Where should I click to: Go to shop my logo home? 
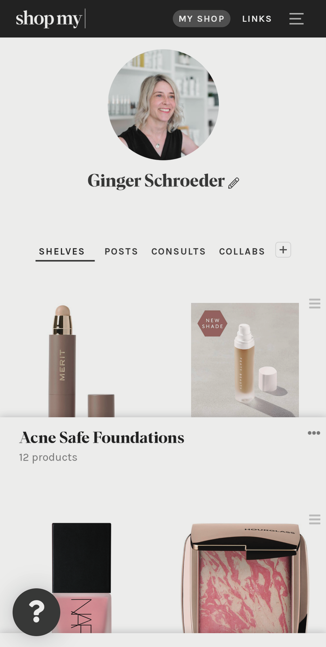pos(50,19)
